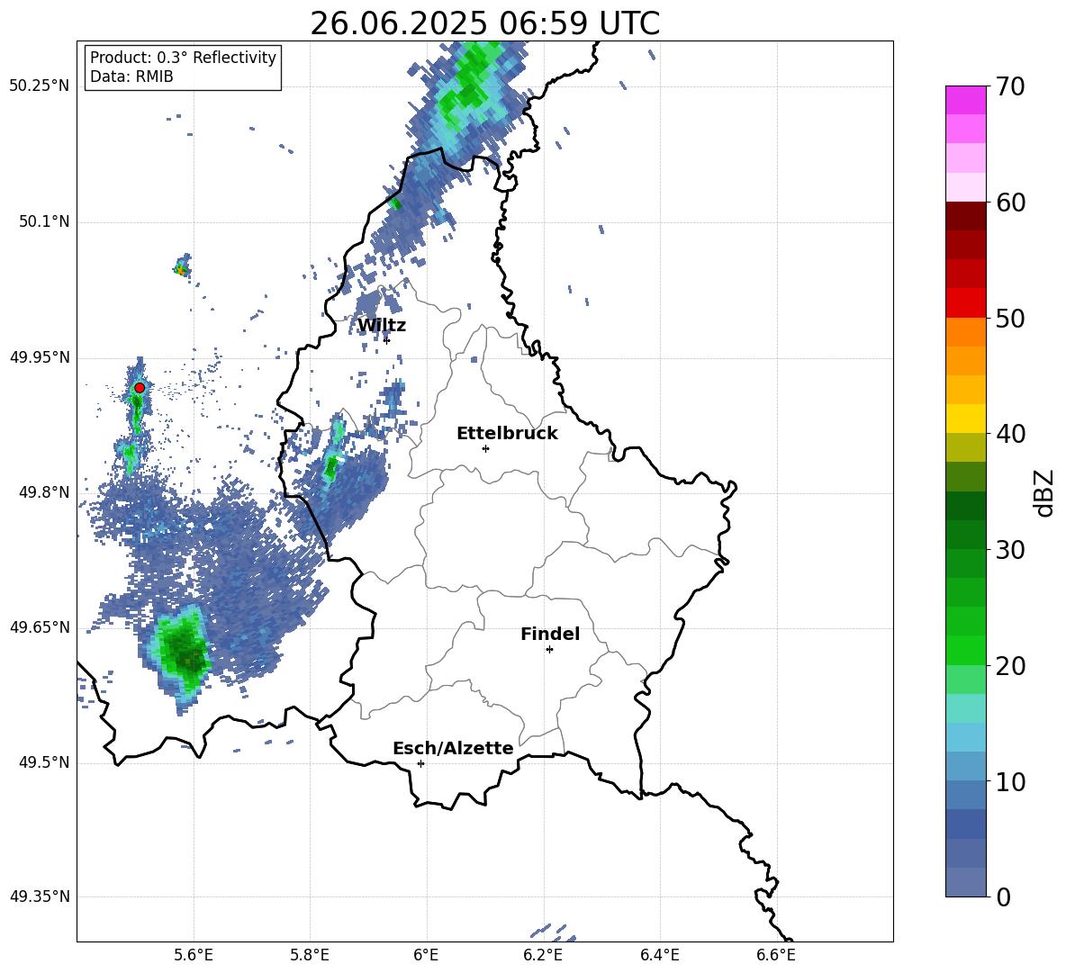The image size is (1066, 973).
Task: Click the Findel station cross marker
Action: point(549,650)
